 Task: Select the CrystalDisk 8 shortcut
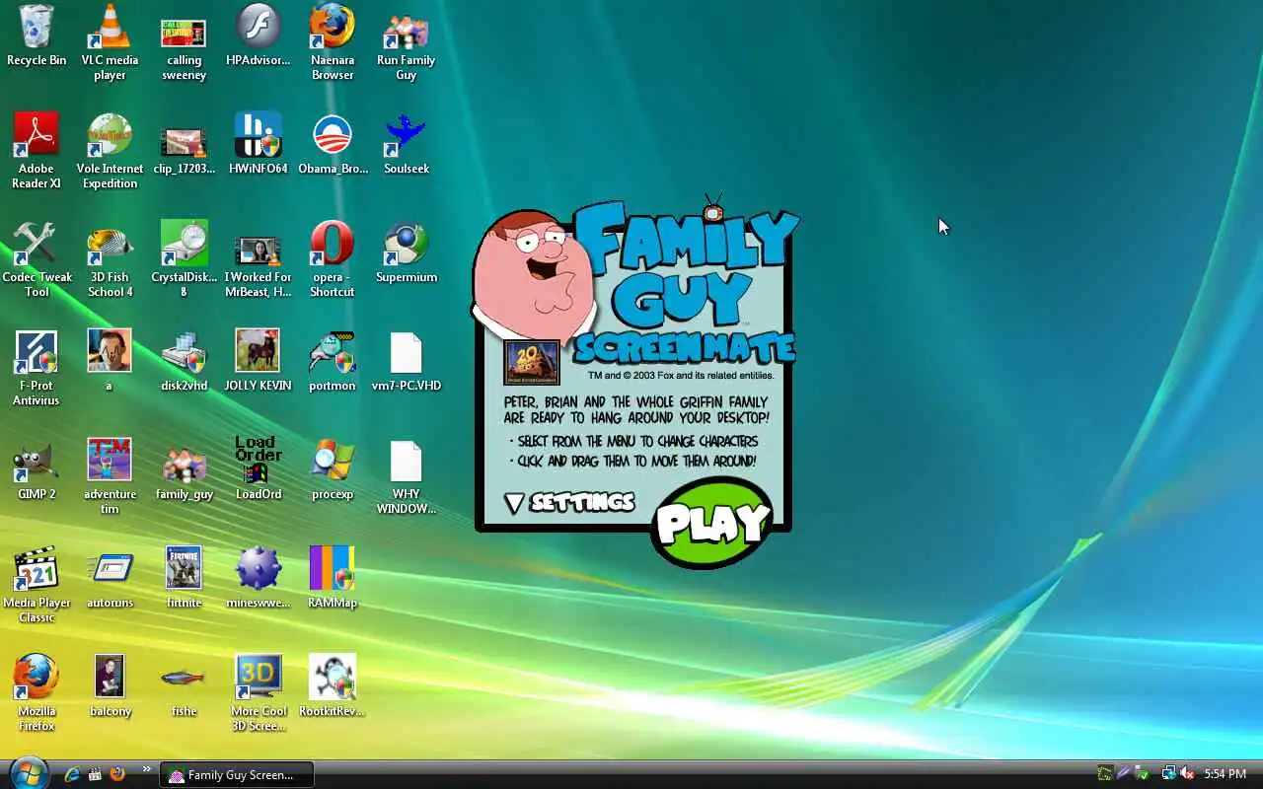pos(184,258)
